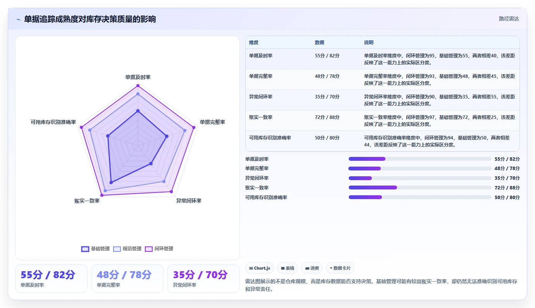Click the 单据完整率 radar axis label

212,122
